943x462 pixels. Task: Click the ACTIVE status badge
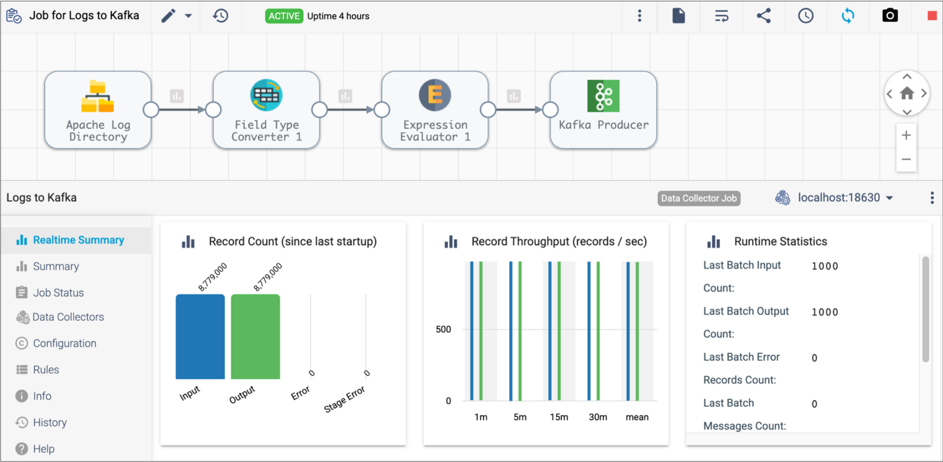click(x=284, y=16)
